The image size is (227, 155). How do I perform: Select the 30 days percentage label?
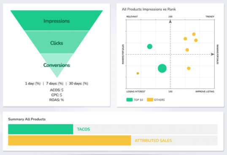click(x=78, y=84)
